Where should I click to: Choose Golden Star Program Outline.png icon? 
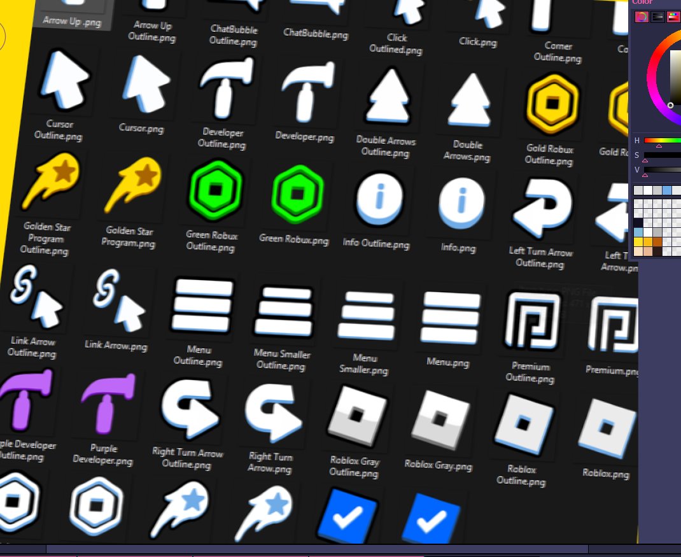click(51, 181)
